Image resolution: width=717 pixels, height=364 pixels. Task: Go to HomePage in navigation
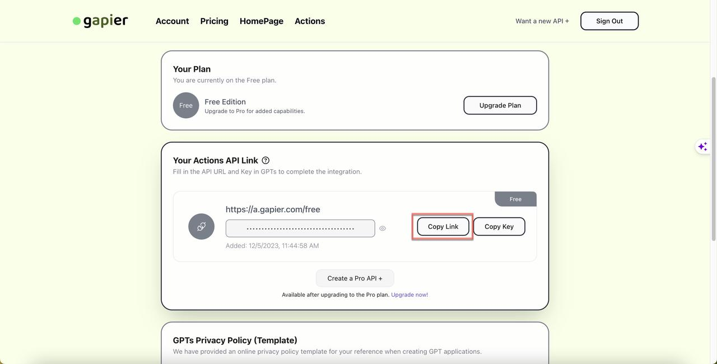[262, 21]
